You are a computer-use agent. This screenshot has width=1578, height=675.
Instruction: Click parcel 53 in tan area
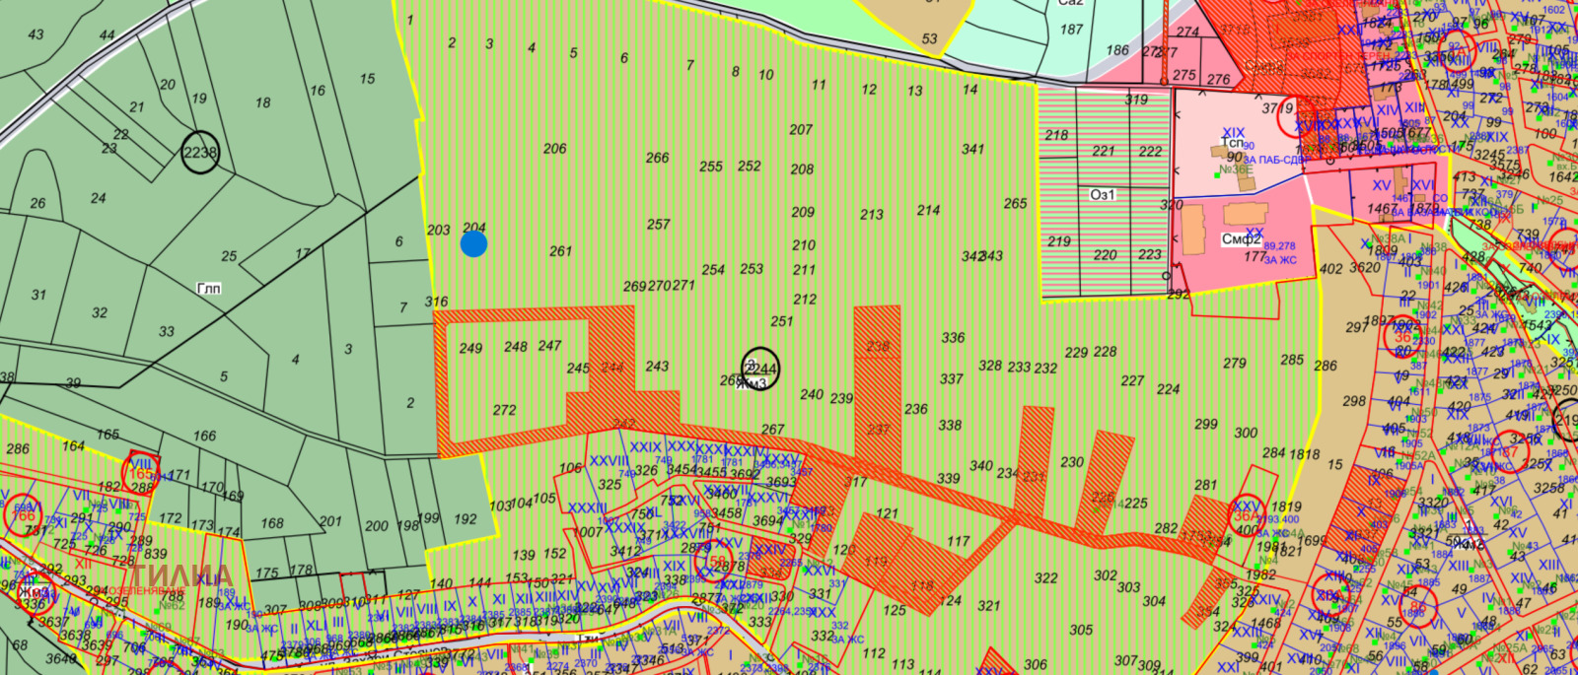coord(930,38)
